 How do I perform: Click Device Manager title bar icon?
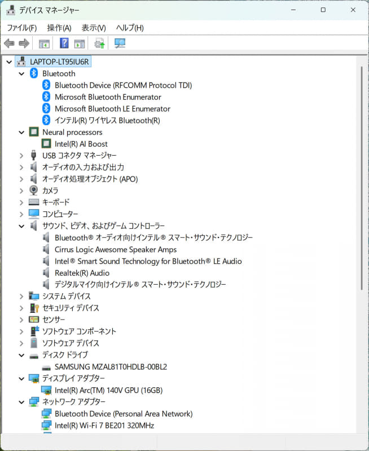[x=11, y=10]
